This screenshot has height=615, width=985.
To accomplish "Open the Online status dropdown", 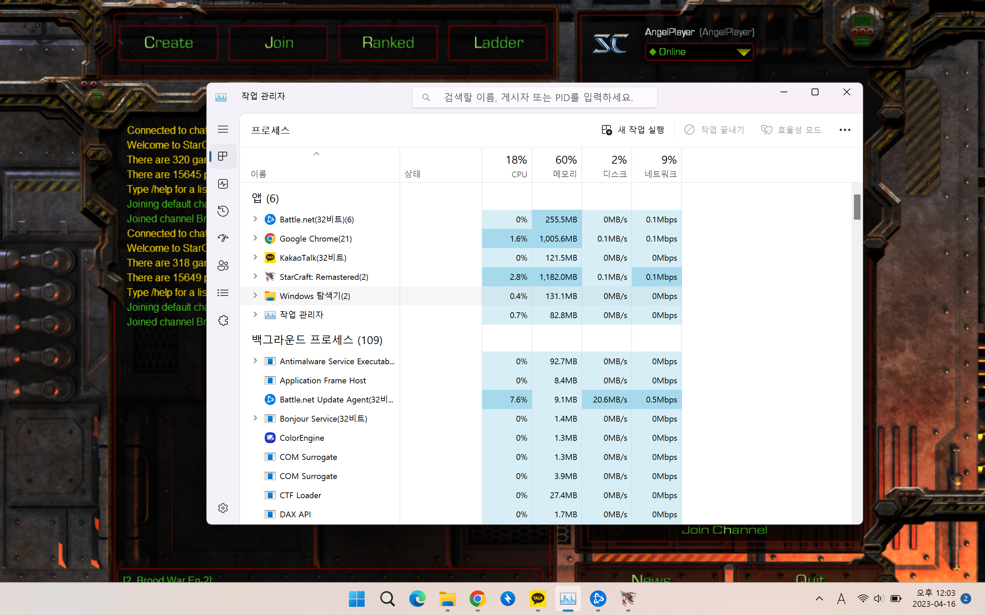I will click(x=699, y=52).
